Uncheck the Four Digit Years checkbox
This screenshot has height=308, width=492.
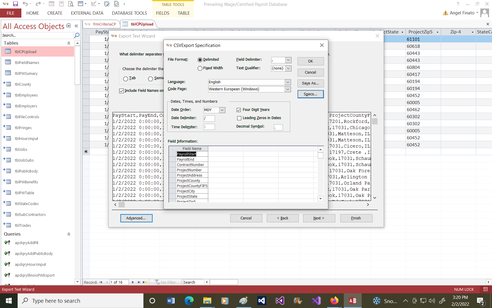click(x=239, y=110)
